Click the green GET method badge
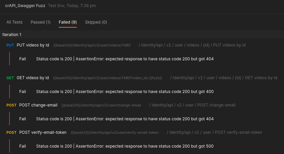The width and height of the screenshot is (284, 154). (10, 78)
